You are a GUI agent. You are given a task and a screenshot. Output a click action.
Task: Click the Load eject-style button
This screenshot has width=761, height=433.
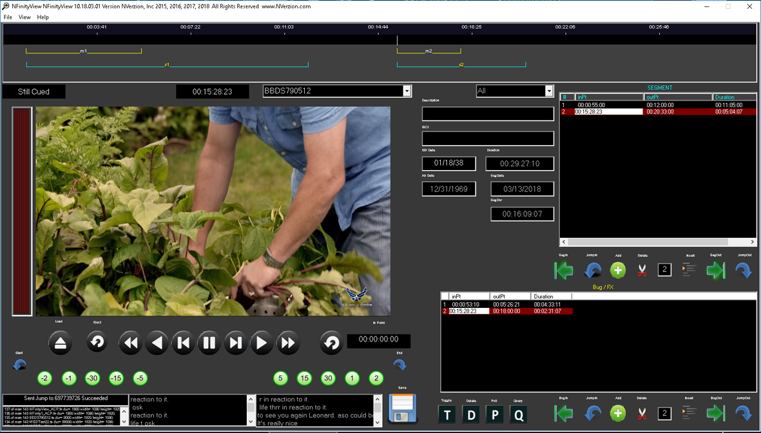60,343
